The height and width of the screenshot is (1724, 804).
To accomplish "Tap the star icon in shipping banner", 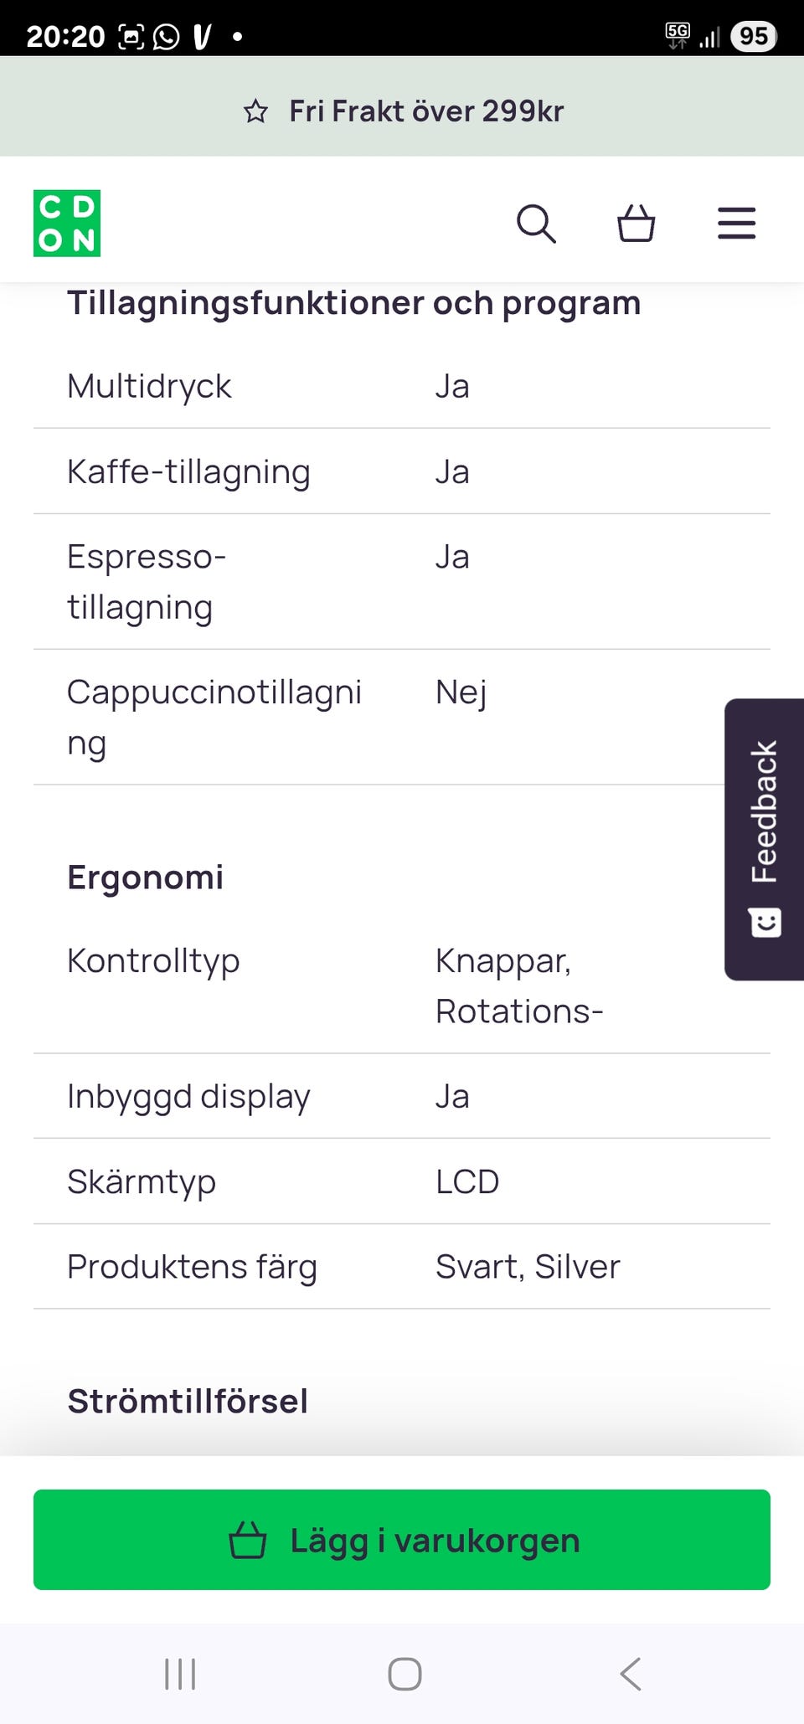I will pos(255,111).
